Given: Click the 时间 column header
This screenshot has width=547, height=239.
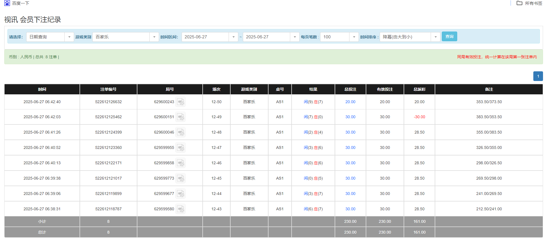Looking at the screenshot, I should click(42, 89).
